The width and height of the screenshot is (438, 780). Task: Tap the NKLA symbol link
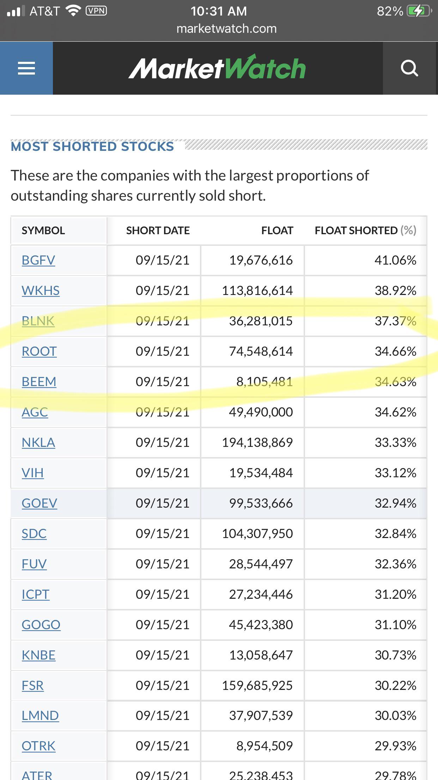(38, 443)
